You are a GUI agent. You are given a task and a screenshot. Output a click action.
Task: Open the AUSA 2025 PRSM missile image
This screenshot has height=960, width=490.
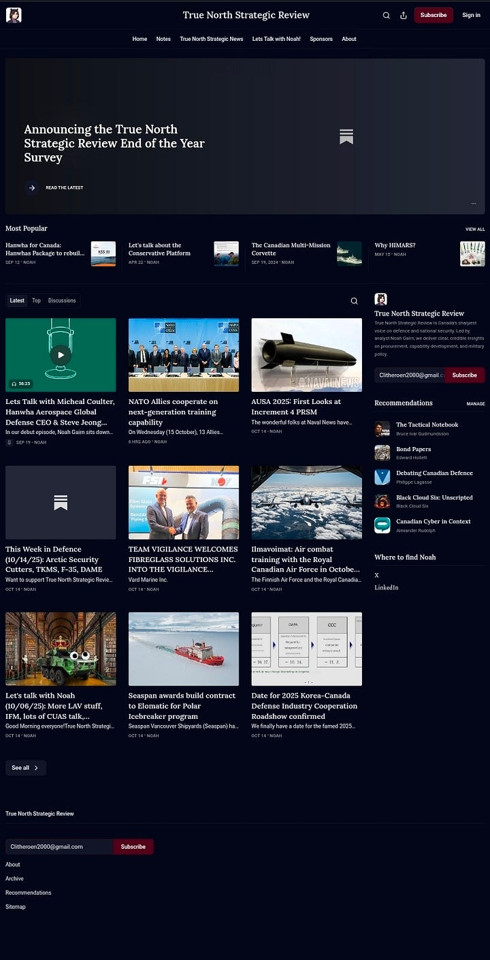click(x=307, y=355)
